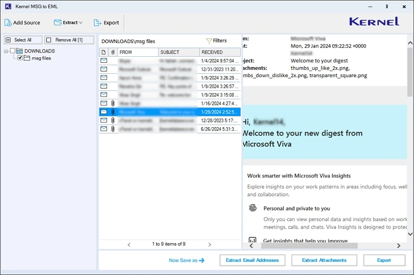Click envelope icon of the 1/4/2024 email
Image resolution: width=414 pixels, height=275 pixels.
tap(104, 61)
